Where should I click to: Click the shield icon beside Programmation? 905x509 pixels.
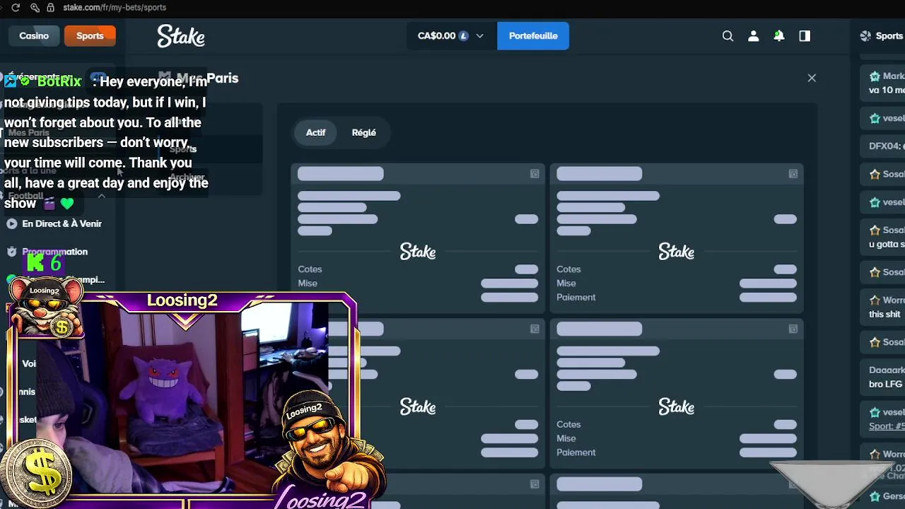[11, 252]
